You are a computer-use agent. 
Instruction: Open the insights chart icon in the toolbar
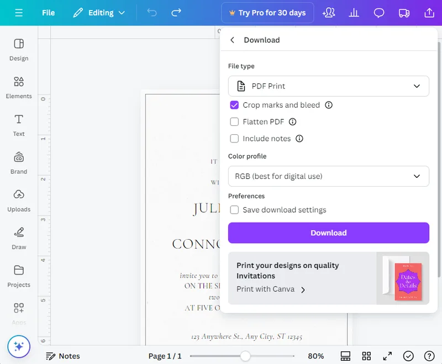pyautogui.click(x=354, y=12)
